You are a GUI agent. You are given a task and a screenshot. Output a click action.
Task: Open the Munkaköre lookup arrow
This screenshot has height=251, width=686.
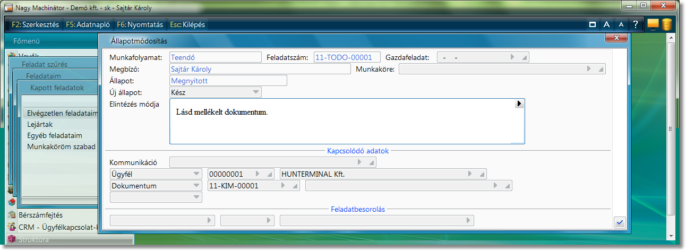[589, 69]
